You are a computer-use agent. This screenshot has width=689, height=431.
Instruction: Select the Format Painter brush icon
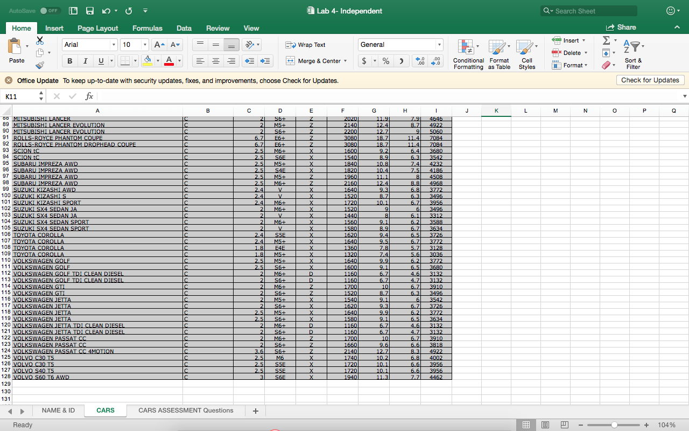(x=40, y=65)
